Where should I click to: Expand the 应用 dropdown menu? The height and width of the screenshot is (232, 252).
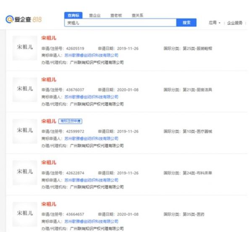click(214, 23)
